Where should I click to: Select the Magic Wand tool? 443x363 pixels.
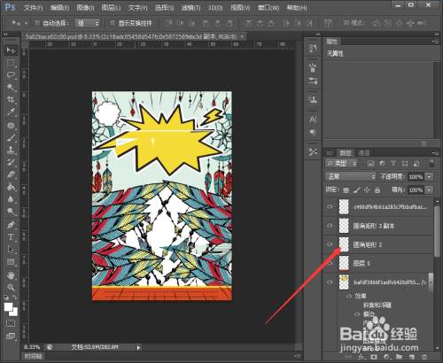(x=11, y=87)
